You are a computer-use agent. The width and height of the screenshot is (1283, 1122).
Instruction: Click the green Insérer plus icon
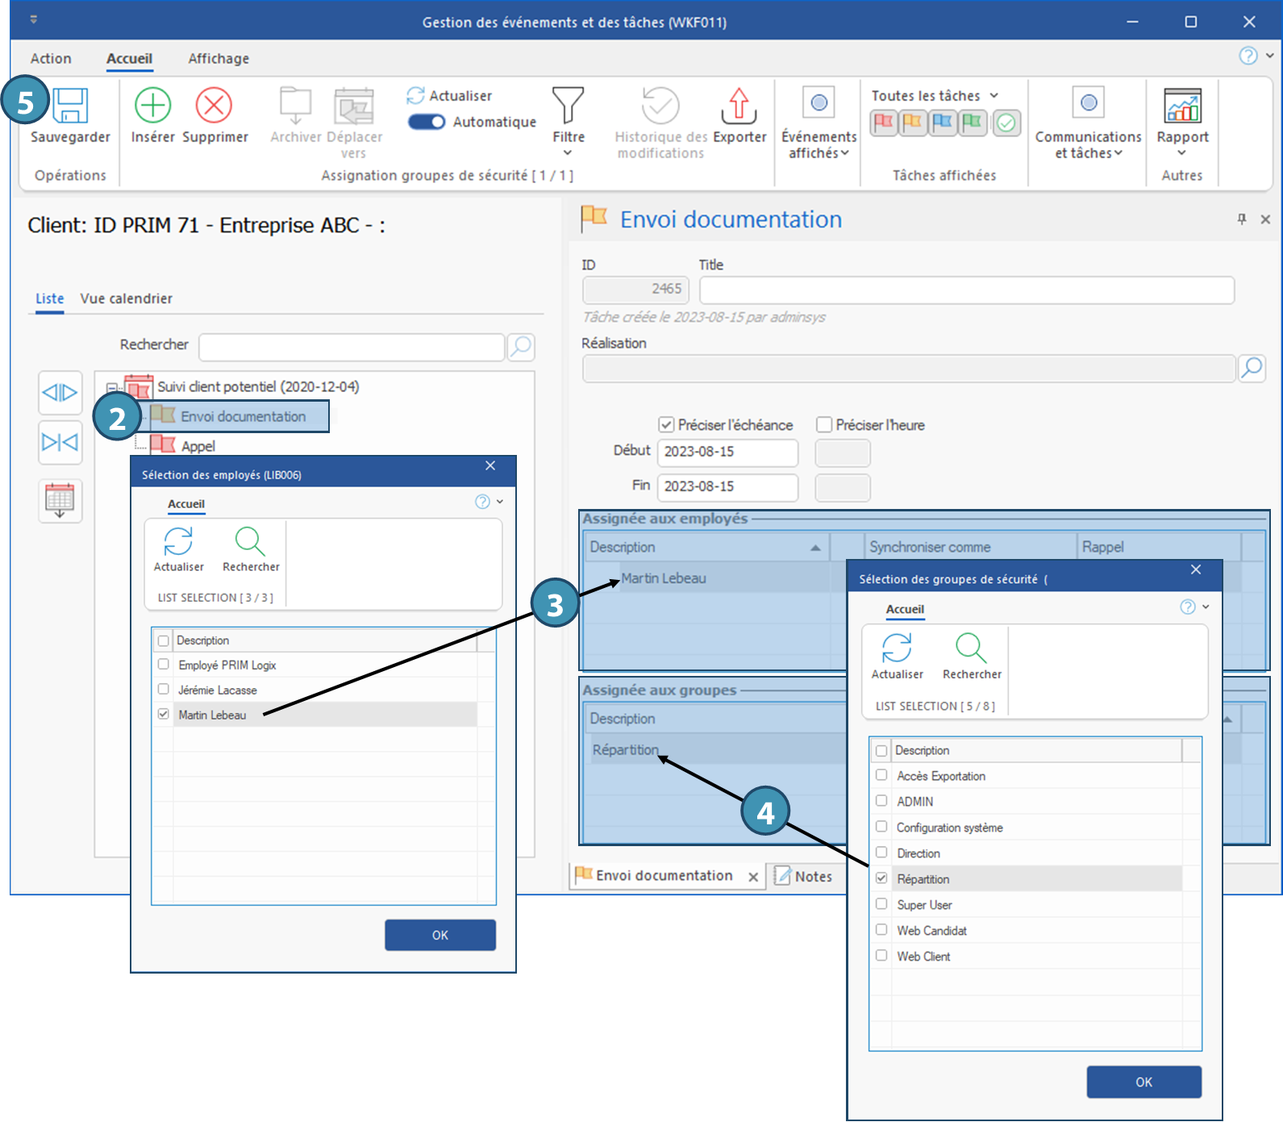[x=152, y=106]
